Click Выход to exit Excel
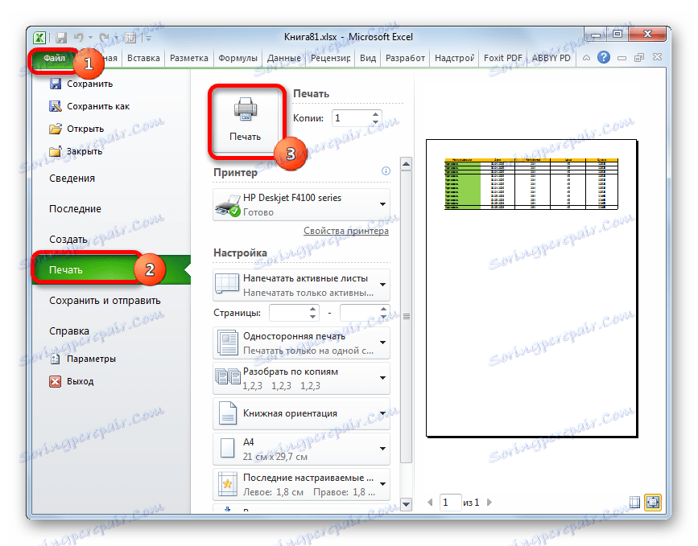Image resolution: width=698 pixels, height=546 pixels. click(72, 381)
